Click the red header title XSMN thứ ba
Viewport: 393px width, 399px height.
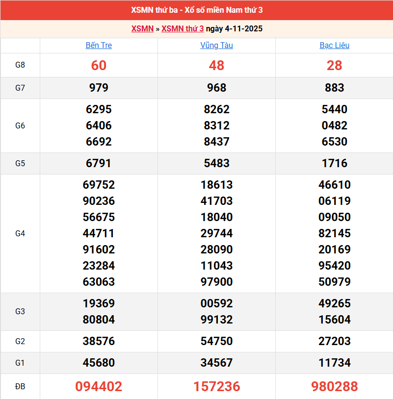coord(196,10)
